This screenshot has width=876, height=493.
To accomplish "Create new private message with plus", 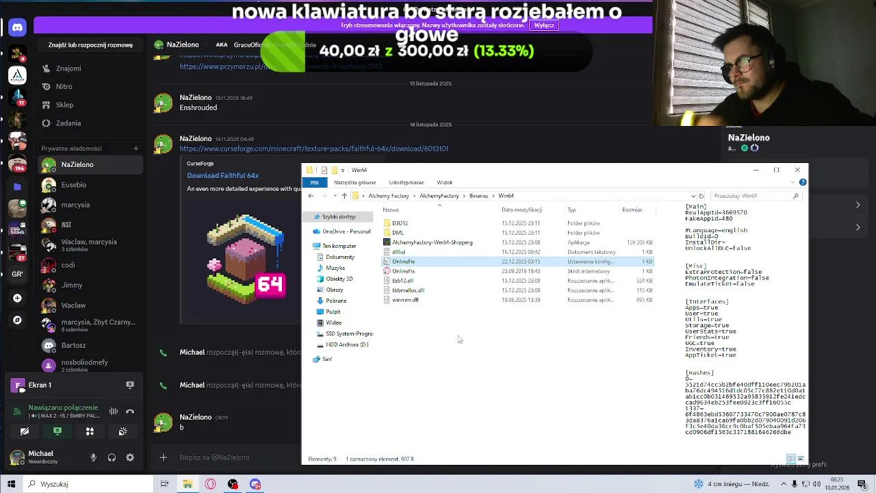I will click(x=136, y=149).
